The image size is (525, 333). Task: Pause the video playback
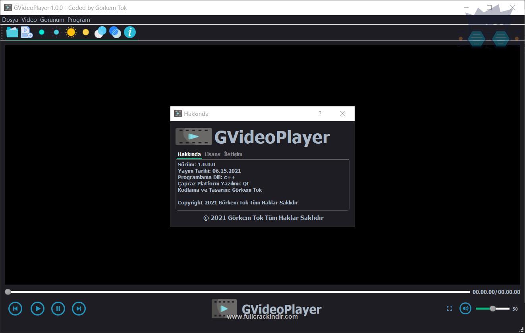point(58,308)
